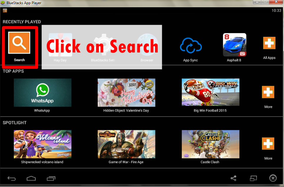Launch the App Sync cloud icon
284x187 pixels.
tap(190, 46)
